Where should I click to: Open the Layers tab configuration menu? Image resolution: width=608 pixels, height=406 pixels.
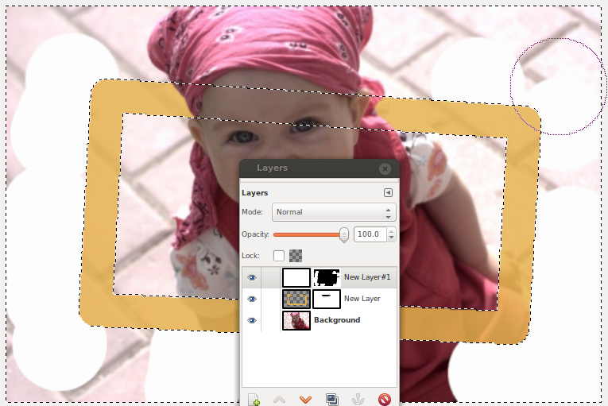[388, 192]
